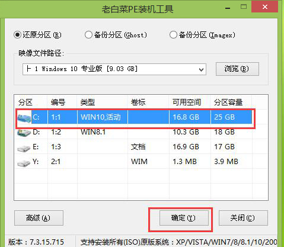Click partition number 2:1
Viewport: 284px width, 247px height.
[x=56, y=162]
